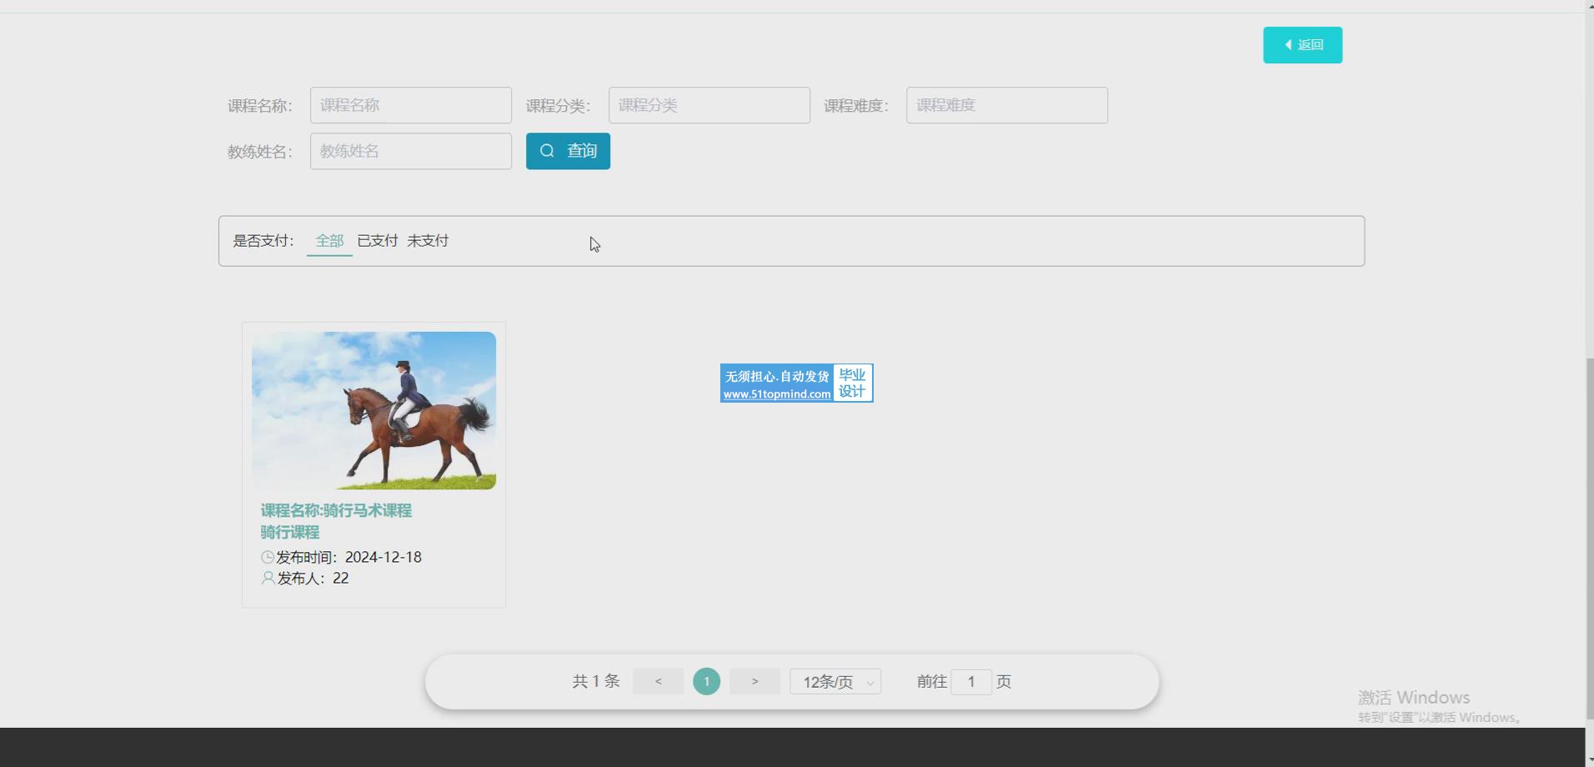Click the magnifier icon in 查询 button
The image size is (1594, 767).
coord(547,151)
